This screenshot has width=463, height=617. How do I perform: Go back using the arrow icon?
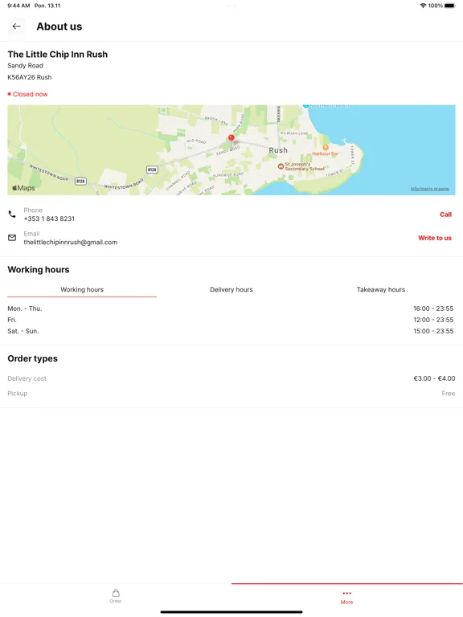(17, 27)
